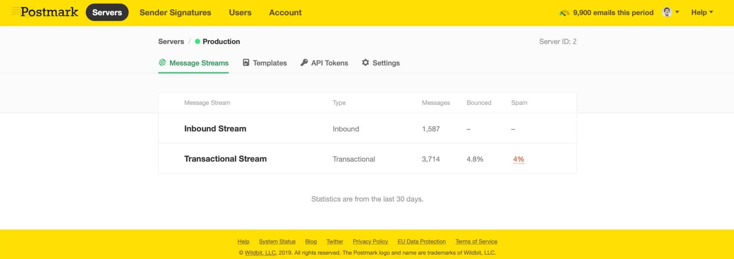Switch to the Templates tab
Viewport: 734px width, 259px height.
(265, 63)
